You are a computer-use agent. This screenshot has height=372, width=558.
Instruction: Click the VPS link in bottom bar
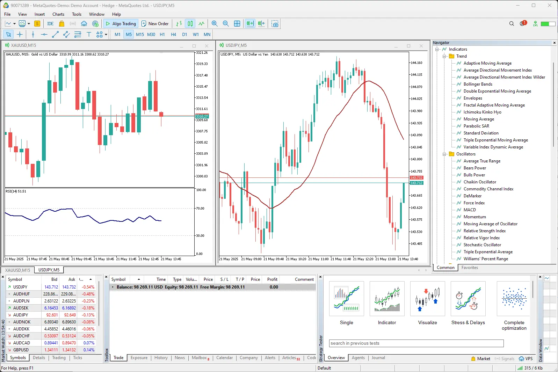(x=526, y=359)
